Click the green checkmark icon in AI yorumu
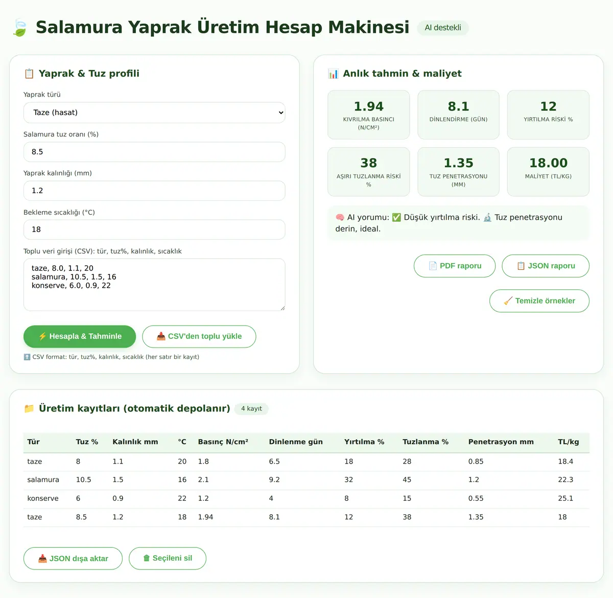 396,217
